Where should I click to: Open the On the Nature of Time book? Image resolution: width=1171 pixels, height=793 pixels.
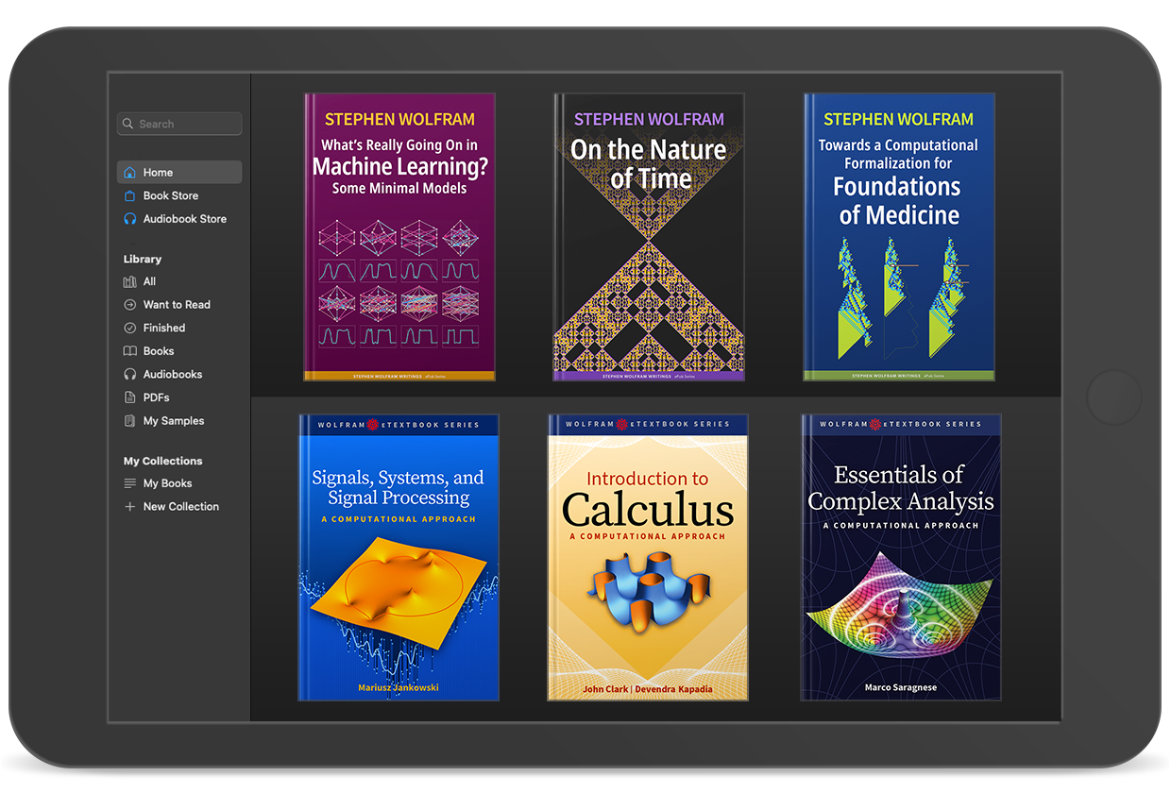tap(649, 236)
